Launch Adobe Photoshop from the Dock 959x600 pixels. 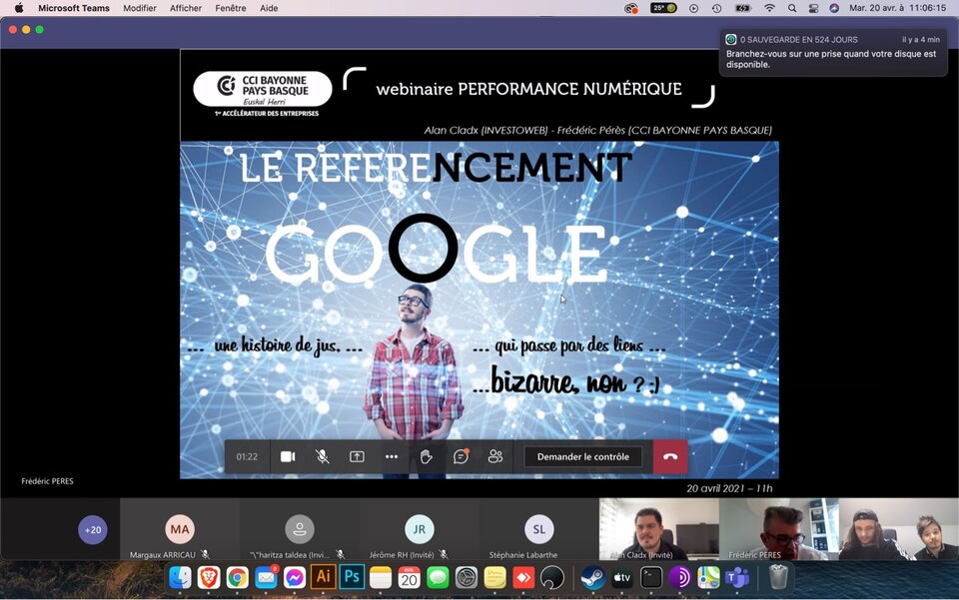pos(352,577)
